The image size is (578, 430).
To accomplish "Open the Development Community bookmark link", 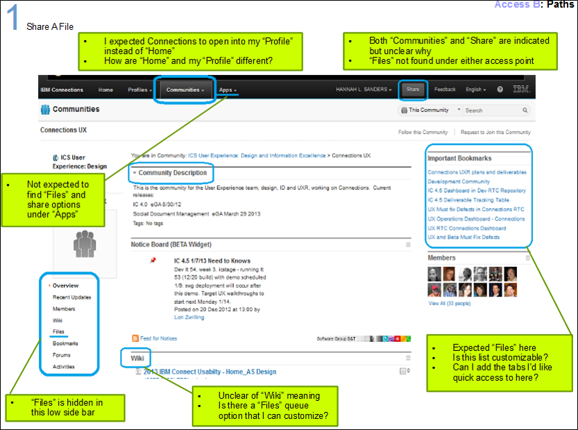I will 459,182.
